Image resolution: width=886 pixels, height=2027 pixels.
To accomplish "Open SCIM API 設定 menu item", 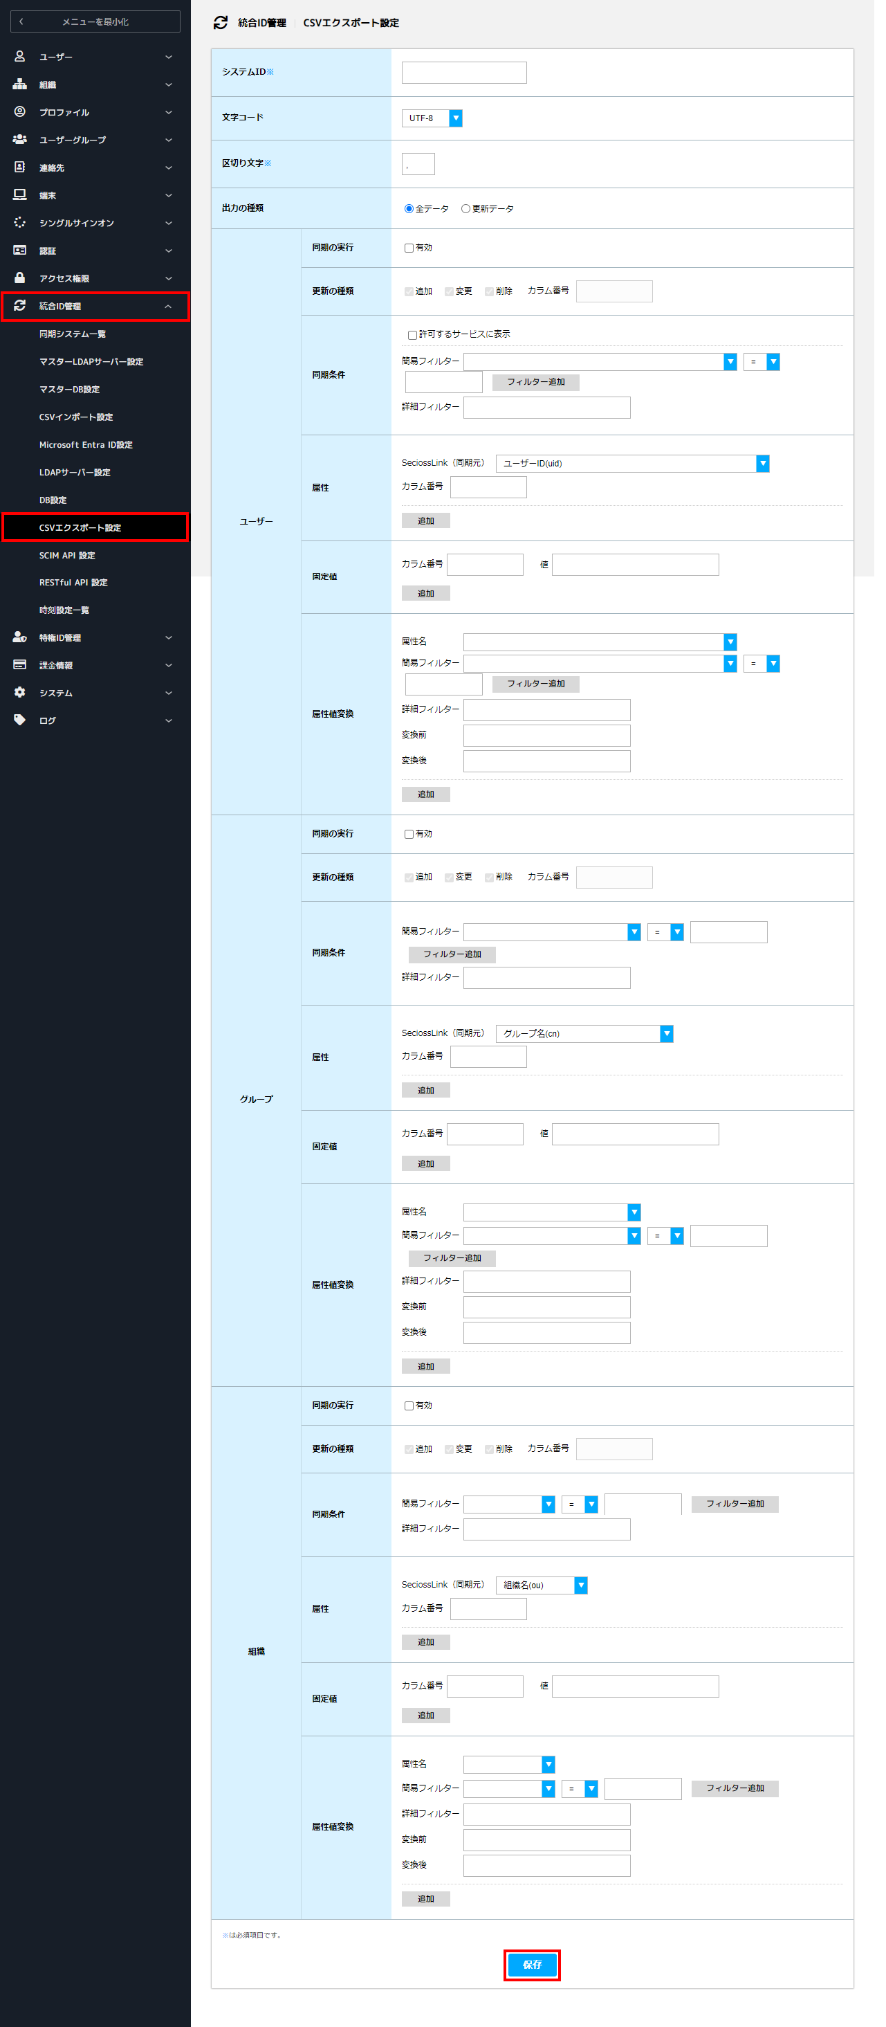I will [67, 556].
